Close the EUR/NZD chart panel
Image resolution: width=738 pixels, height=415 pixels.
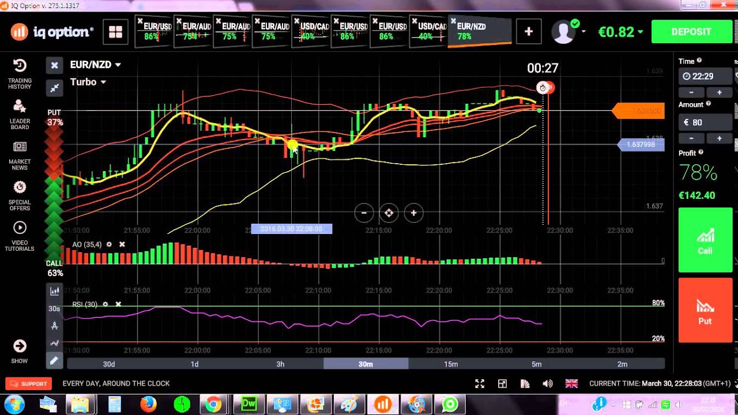54,65
